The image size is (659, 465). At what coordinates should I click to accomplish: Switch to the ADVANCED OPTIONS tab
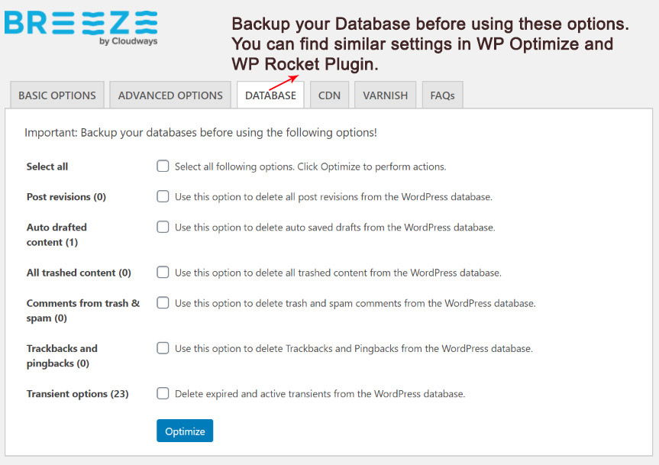click(x=170, y=95)
